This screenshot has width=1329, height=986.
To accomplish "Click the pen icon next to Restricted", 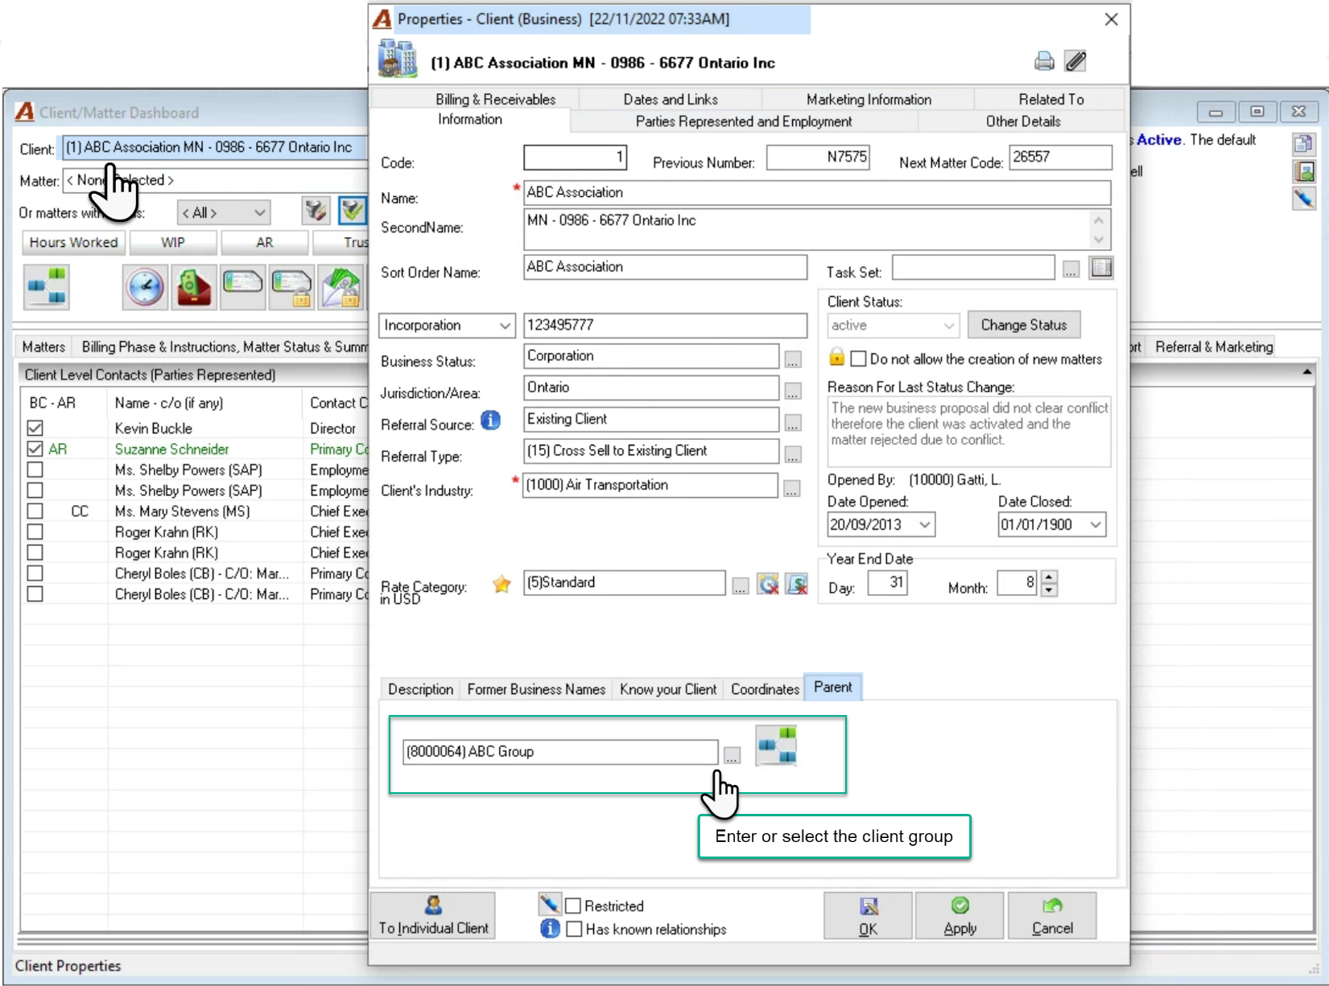I will tap(550, 905).
